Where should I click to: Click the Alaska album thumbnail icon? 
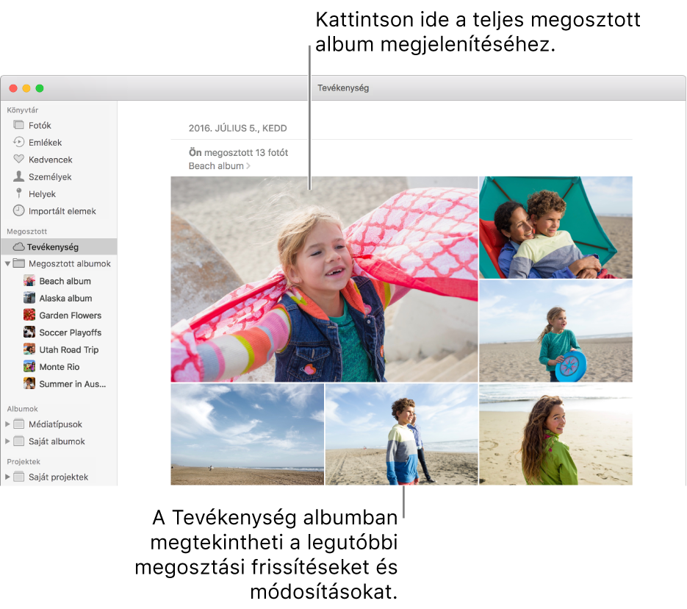[29, 298]
